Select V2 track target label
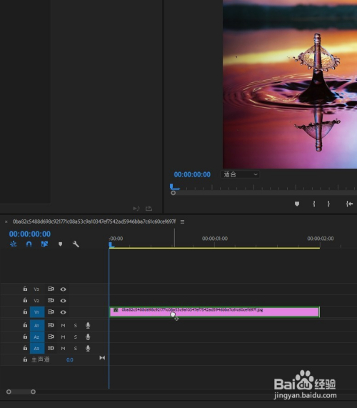Image resolution: width=357 pixels, height=408 pixels. point(36,301)
